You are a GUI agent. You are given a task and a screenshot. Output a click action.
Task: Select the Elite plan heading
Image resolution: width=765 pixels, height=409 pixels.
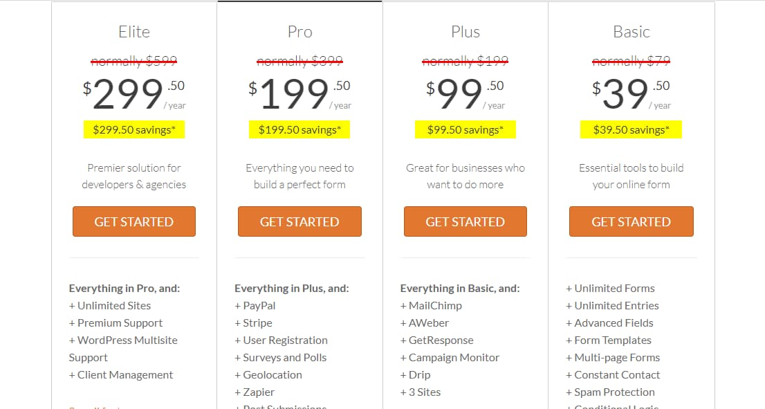pos(133,31)
